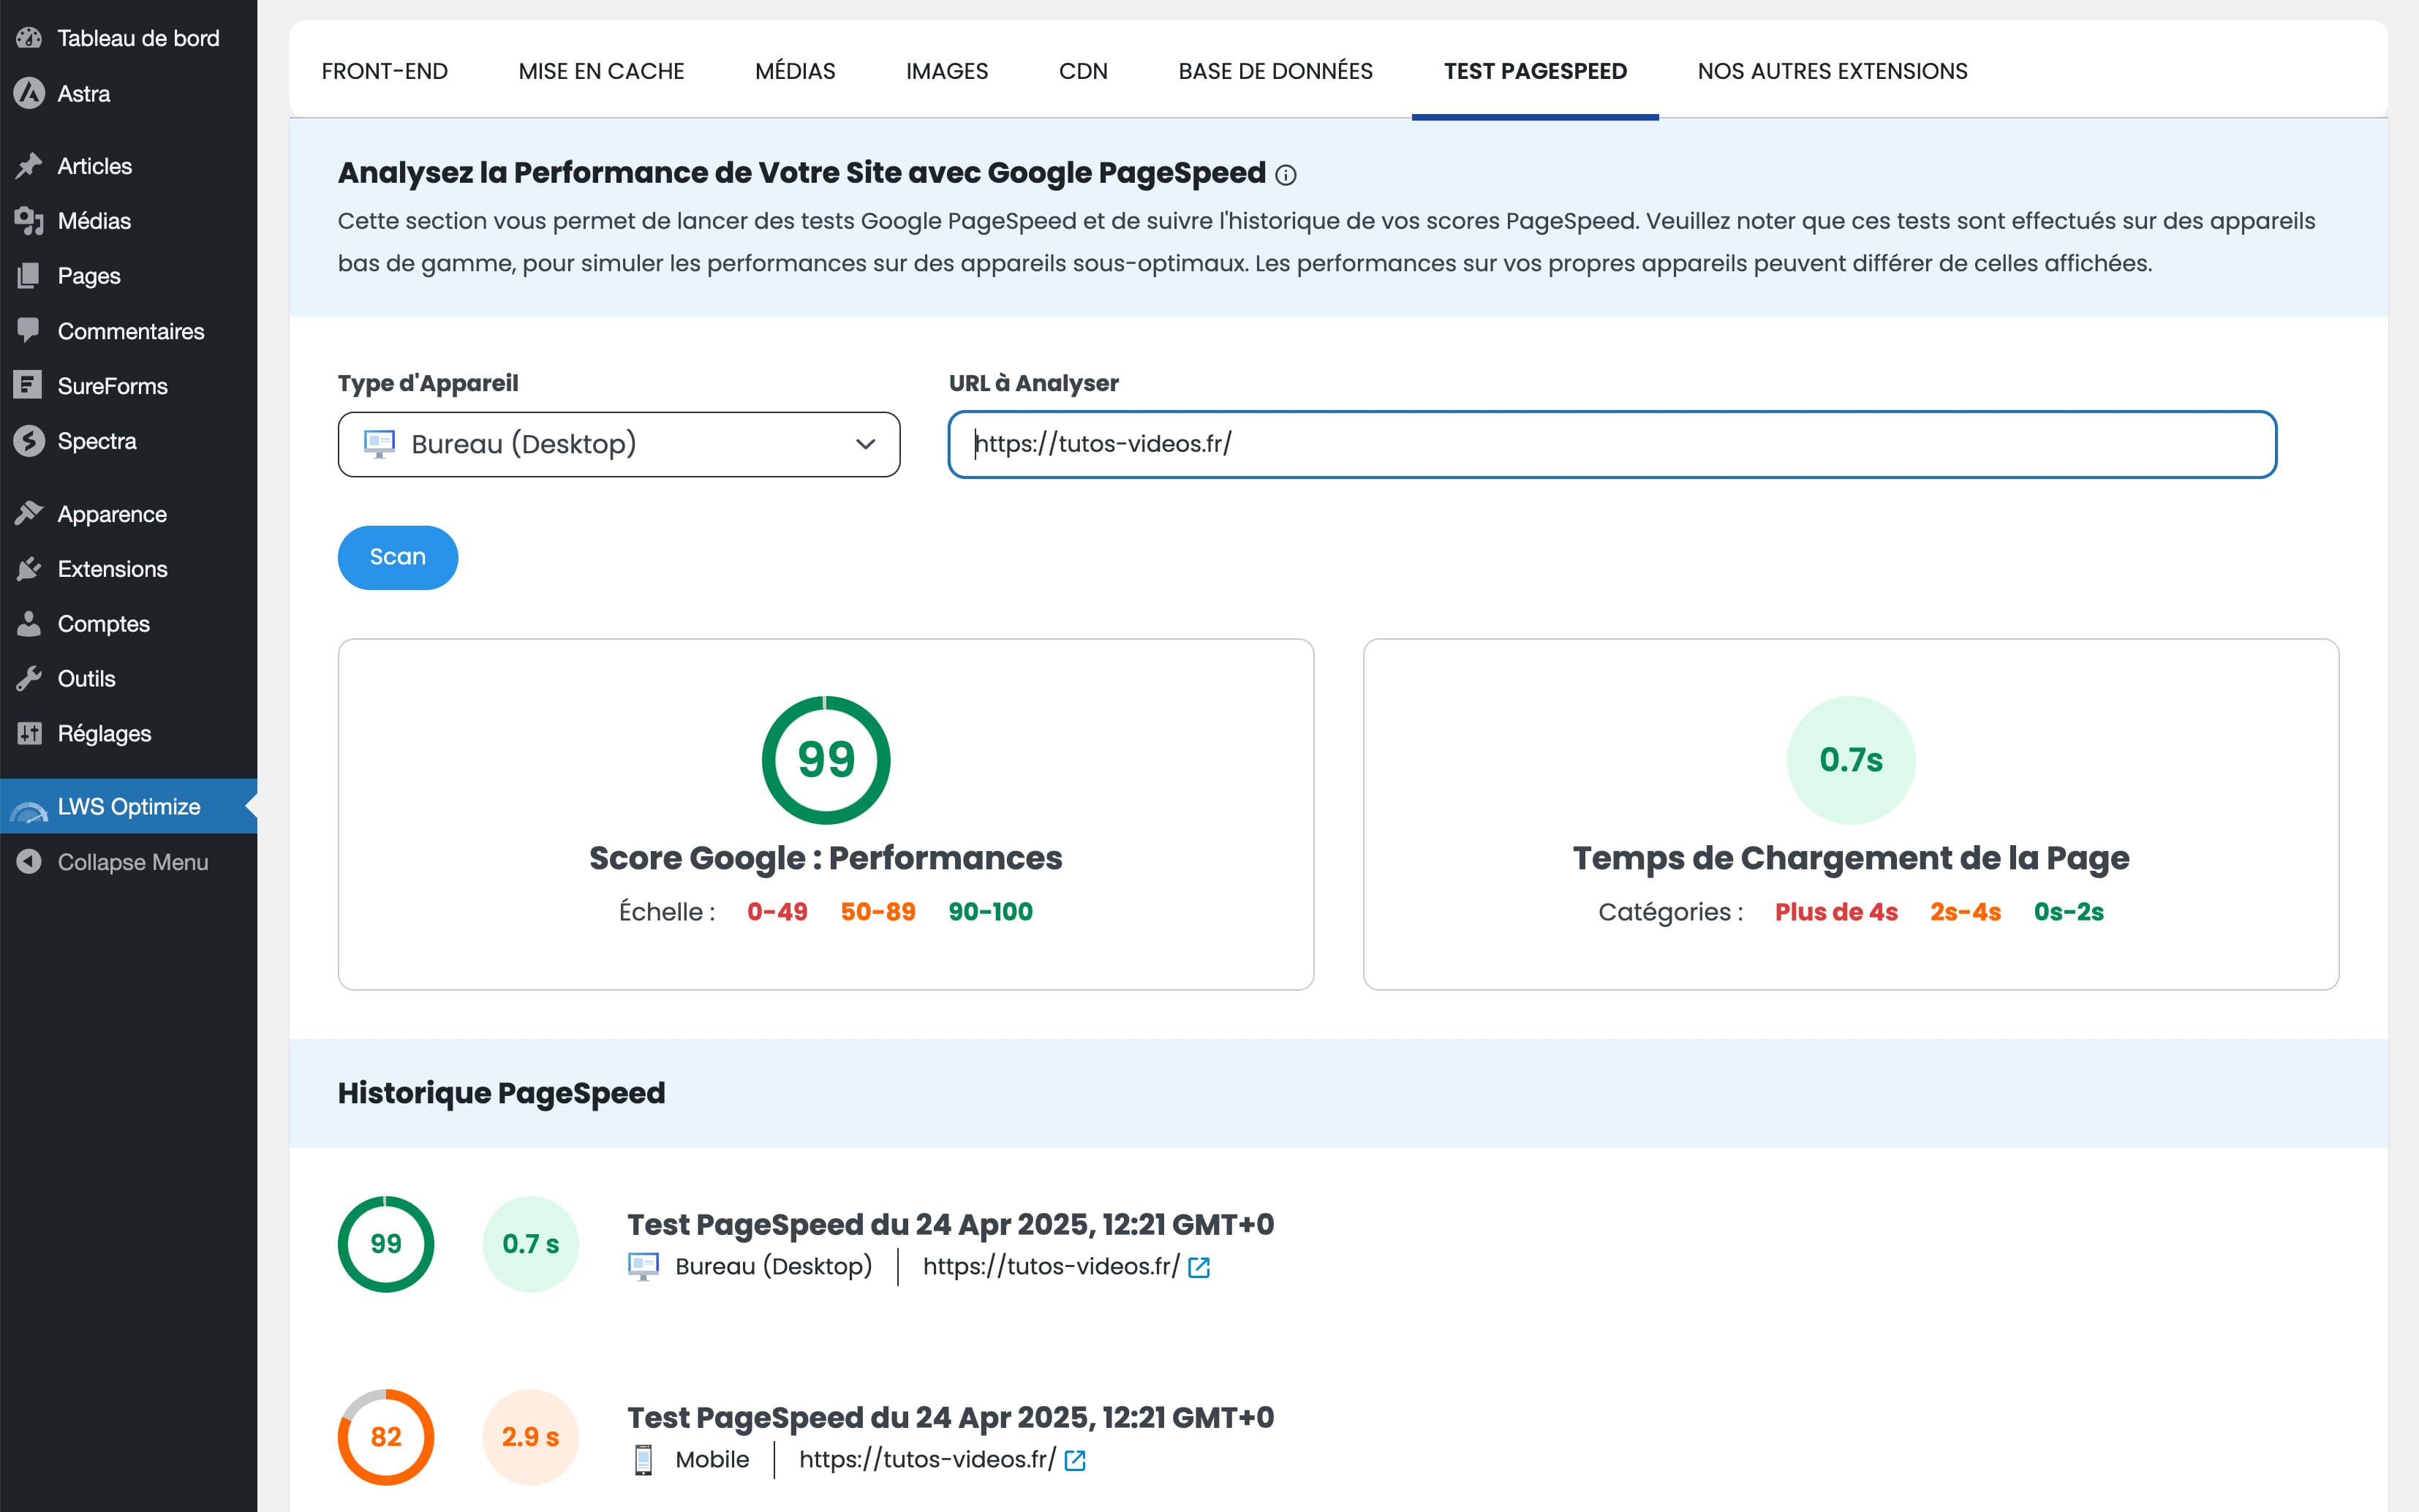This screenshot has height=1512, width=2419.
Task: Open the Réglages menu item
Action: [104, 733]
